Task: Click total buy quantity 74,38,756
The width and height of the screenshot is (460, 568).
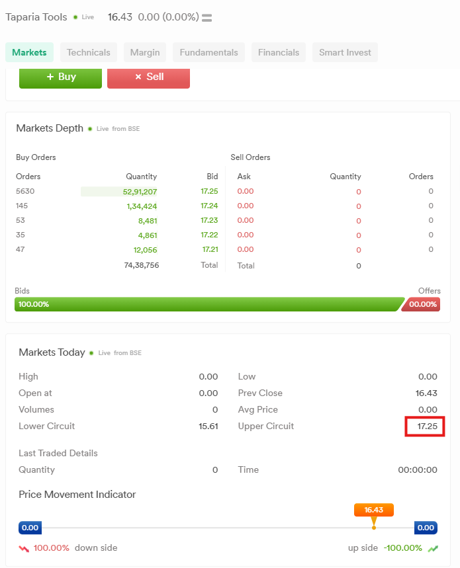Action: 142,265
